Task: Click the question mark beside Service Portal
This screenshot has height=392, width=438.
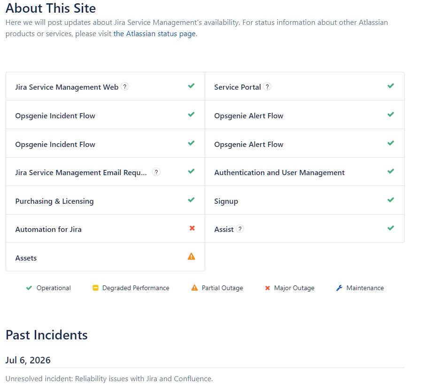Action: tap(267, 87)
